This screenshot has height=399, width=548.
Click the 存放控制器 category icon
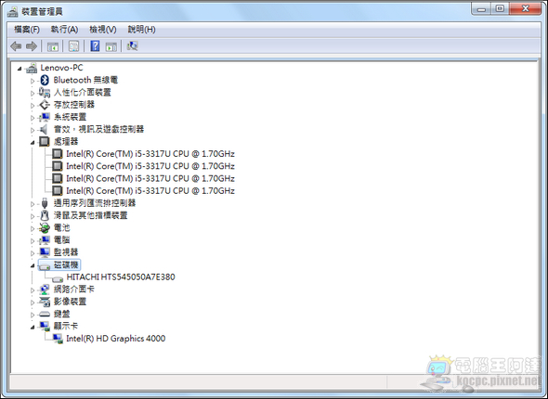(x=45, y=105)
